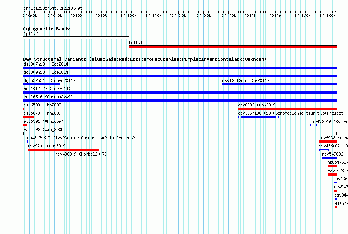Select the red bar under nsv547637

click(x=332, y=166)
